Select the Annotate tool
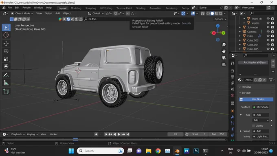Image resolution: width=277 pixels, height=156 pixels. [x=6, y=75]
